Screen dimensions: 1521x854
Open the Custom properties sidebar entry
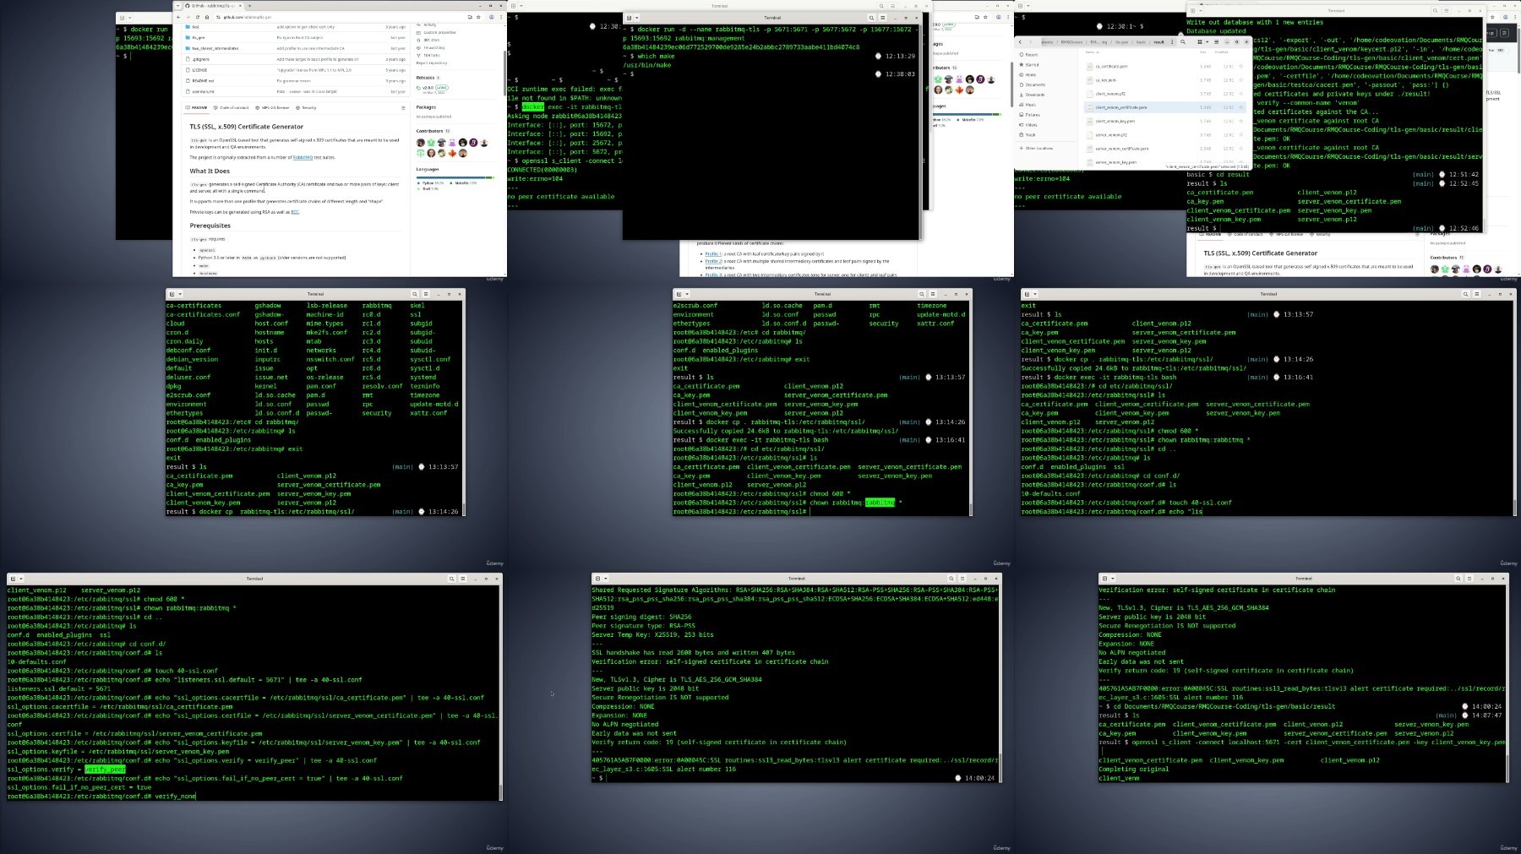(437, 32)
